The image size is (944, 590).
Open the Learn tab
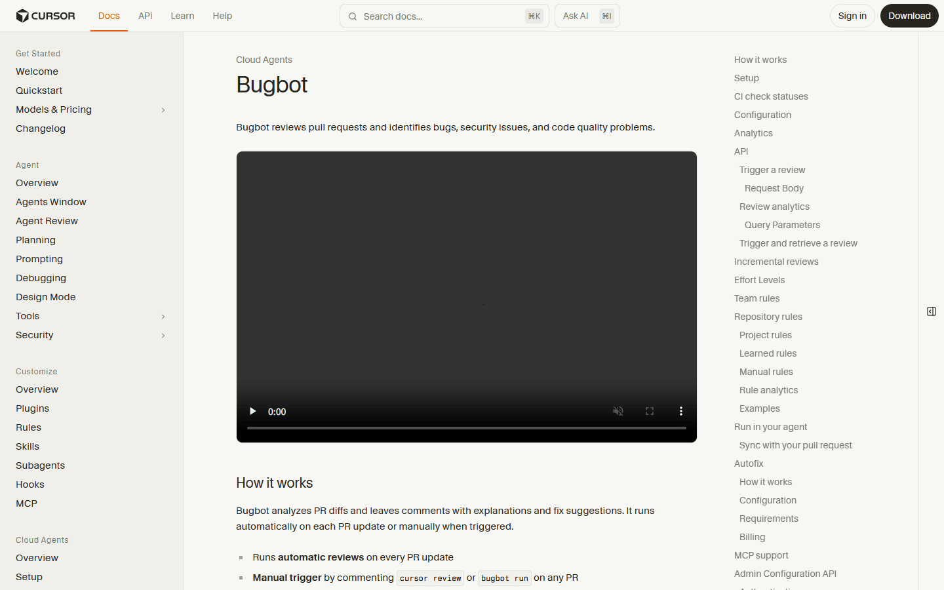[x=182, y=16]
